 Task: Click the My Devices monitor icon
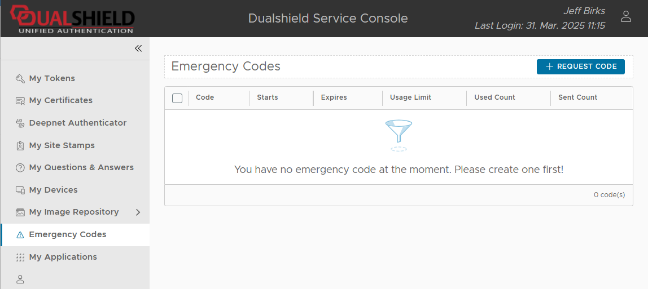click(x=20, y=190)
